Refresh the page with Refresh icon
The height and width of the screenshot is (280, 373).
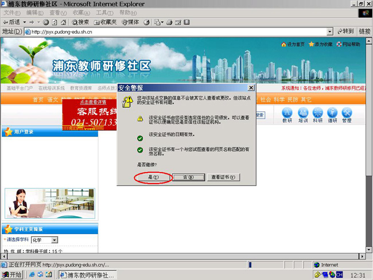click(x=55, y=22)
